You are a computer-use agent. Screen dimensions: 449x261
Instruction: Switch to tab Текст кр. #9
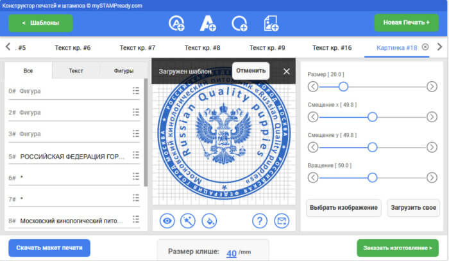pos(267,48)
